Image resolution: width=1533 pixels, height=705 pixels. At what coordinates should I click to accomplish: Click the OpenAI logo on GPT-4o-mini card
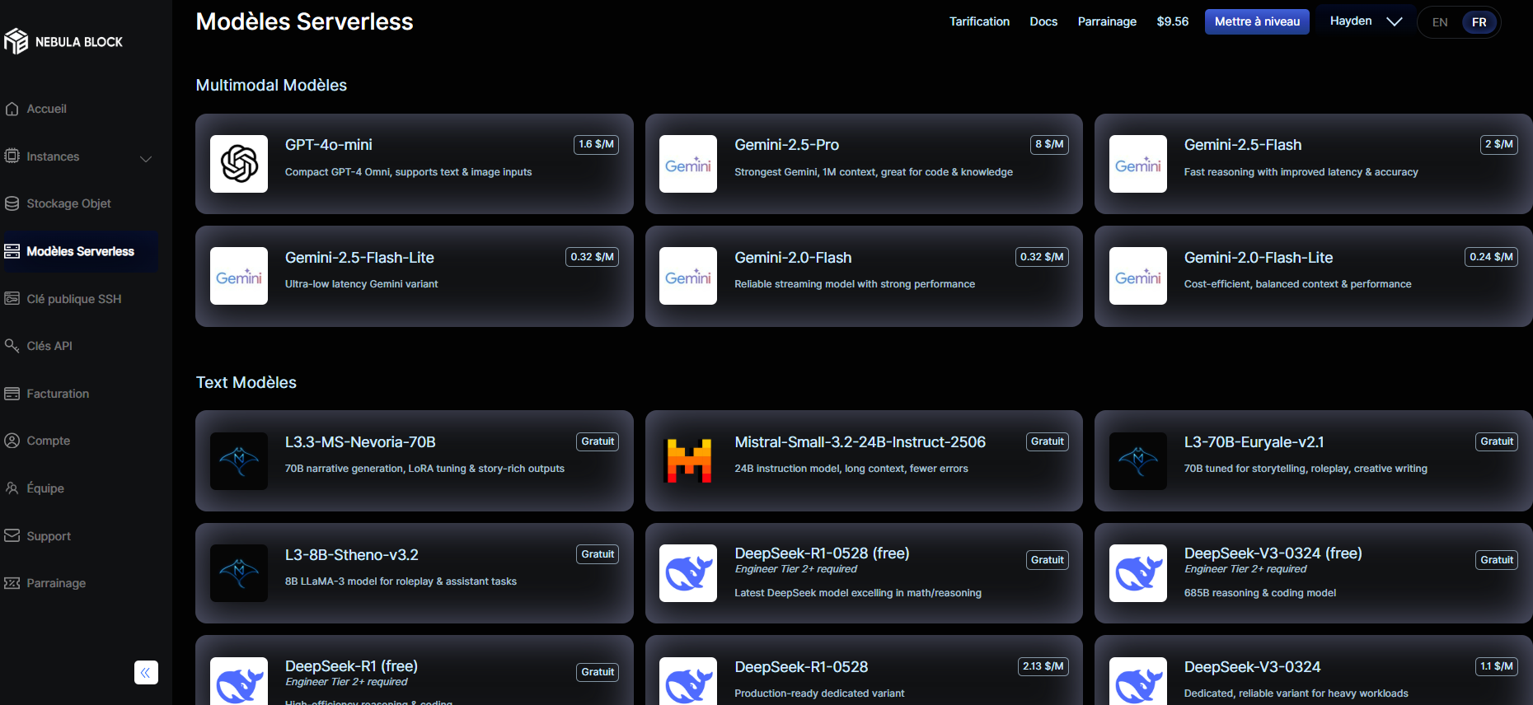(x=239, y=164)
